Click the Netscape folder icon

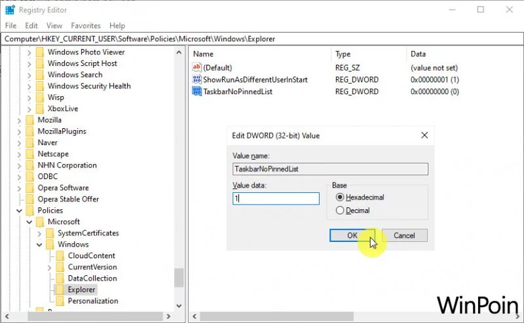click(x=29, y=154)
